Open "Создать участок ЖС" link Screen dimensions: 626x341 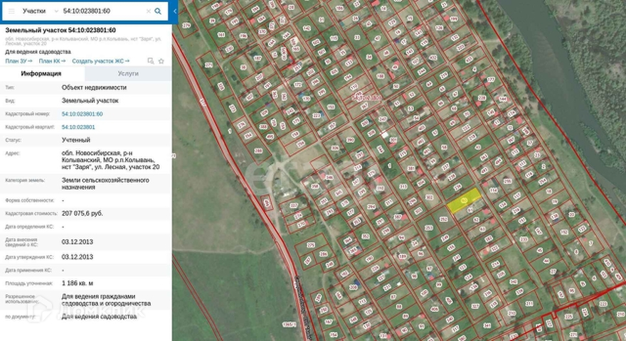[x=100, y=61]
